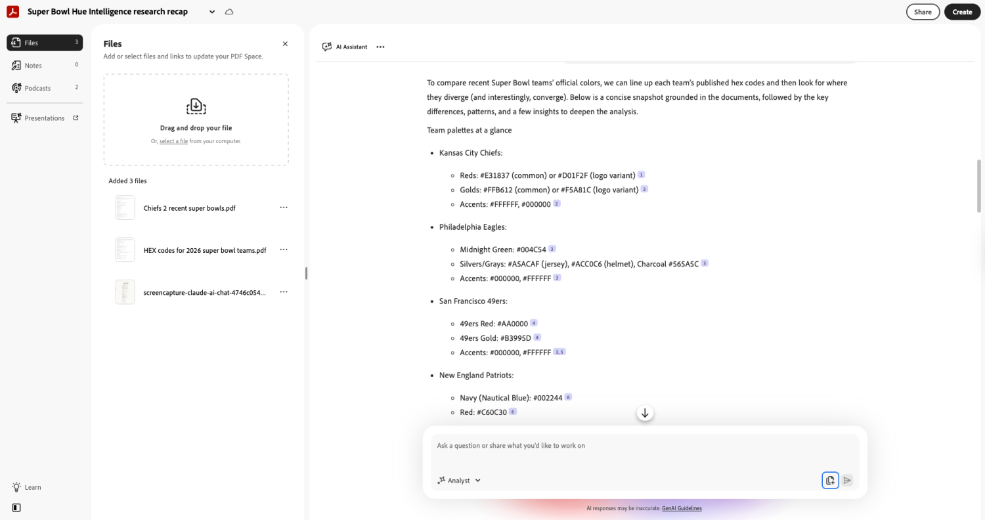Click the Presentations external link icon
Viewport: 985px width, 520px height.
pos(76,118)
